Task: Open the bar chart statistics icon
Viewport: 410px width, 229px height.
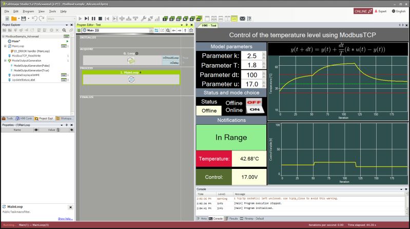Action: pyautogui.click(x=157, y=18)
